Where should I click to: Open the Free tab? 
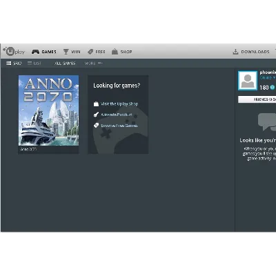pyautogui.click(x=97, y=52)
